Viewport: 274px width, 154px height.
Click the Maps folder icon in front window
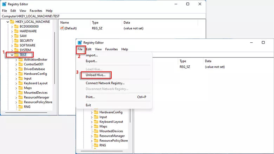coord(96,126)
